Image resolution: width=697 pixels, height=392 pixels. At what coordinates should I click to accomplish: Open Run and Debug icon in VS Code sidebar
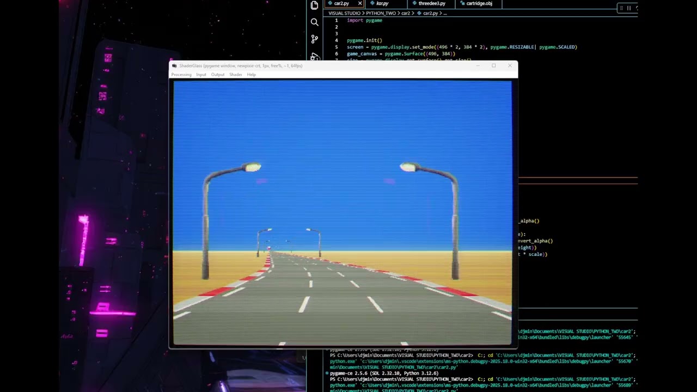pos(314,57)
